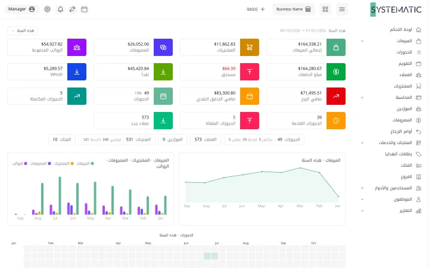This screenshot has width=429, height=268.
Task: Click the Mar peak point on sales line chart
Action: 300,168
